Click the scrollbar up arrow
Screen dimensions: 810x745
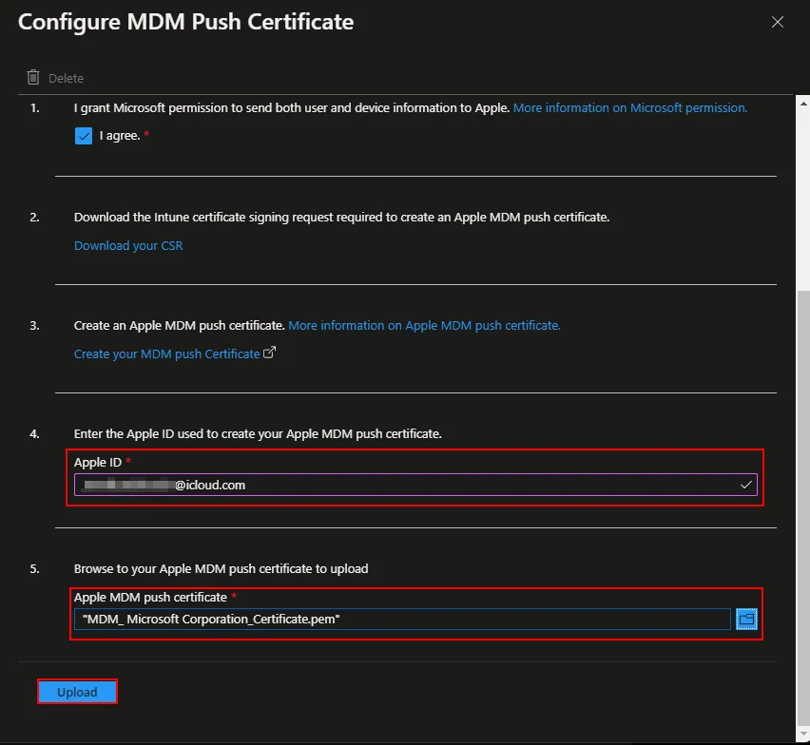click(802, 104)
